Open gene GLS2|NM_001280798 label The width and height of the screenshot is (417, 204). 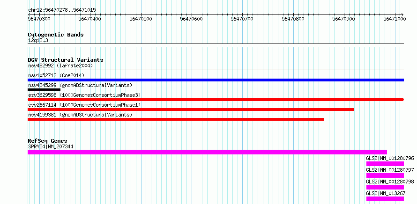tap(390, 182)
